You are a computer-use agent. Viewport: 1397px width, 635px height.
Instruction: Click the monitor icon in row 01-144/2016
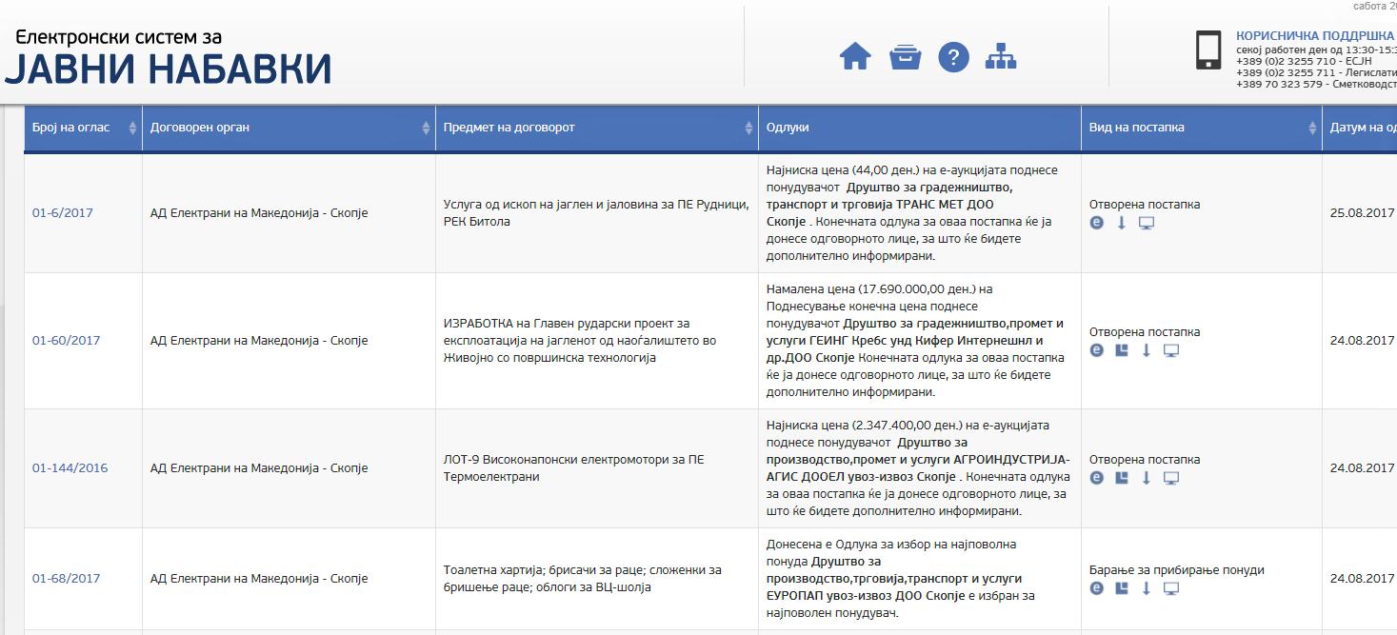1171,478
